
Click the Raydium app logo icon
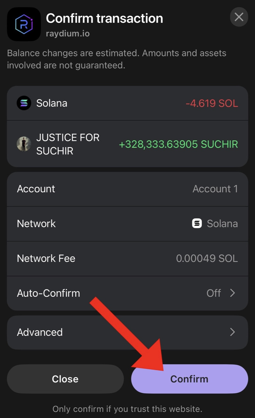(24, 24)
